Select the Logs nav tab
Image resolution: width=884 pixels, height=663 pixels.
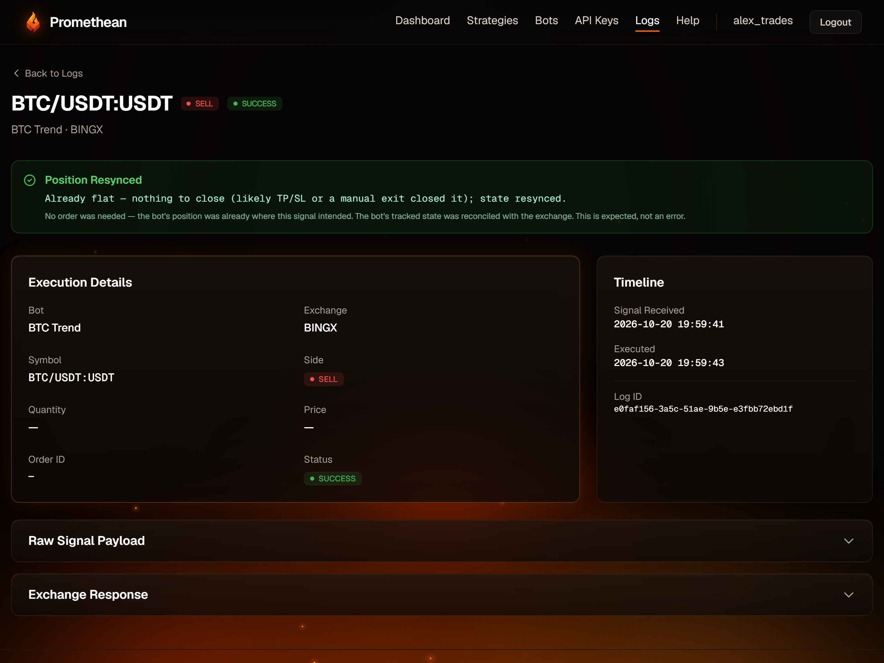647,21
